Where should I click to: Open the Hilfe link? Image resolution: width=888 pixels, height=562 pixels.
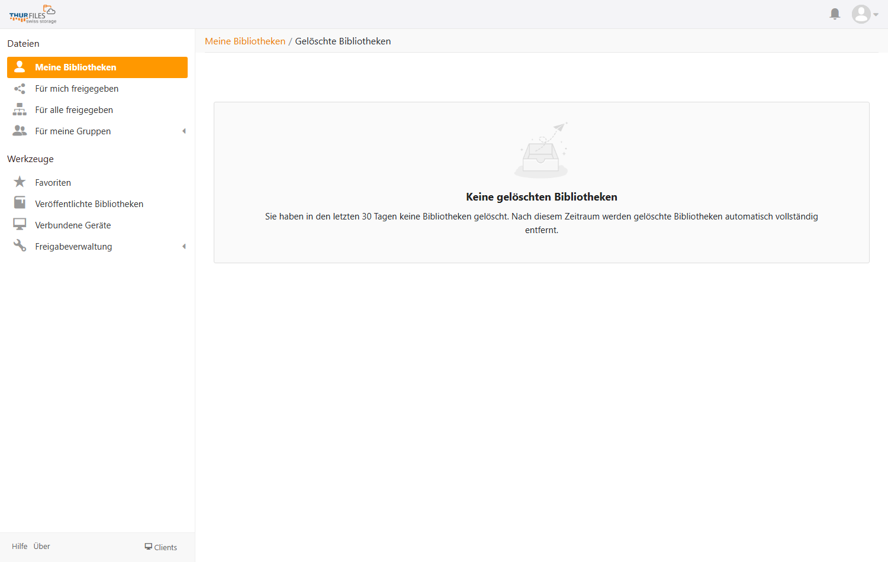[20, 547]
